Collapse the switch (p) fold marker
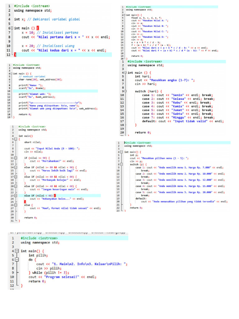The width and height of the screenshot is (239, 319). tap(121, 164)
